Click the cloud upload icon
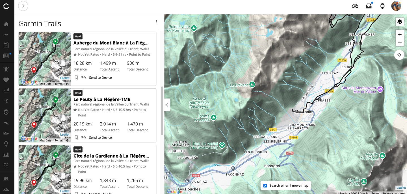Image resolution: width=407 pixels, height=194 pixels. [x=355, y=6]
